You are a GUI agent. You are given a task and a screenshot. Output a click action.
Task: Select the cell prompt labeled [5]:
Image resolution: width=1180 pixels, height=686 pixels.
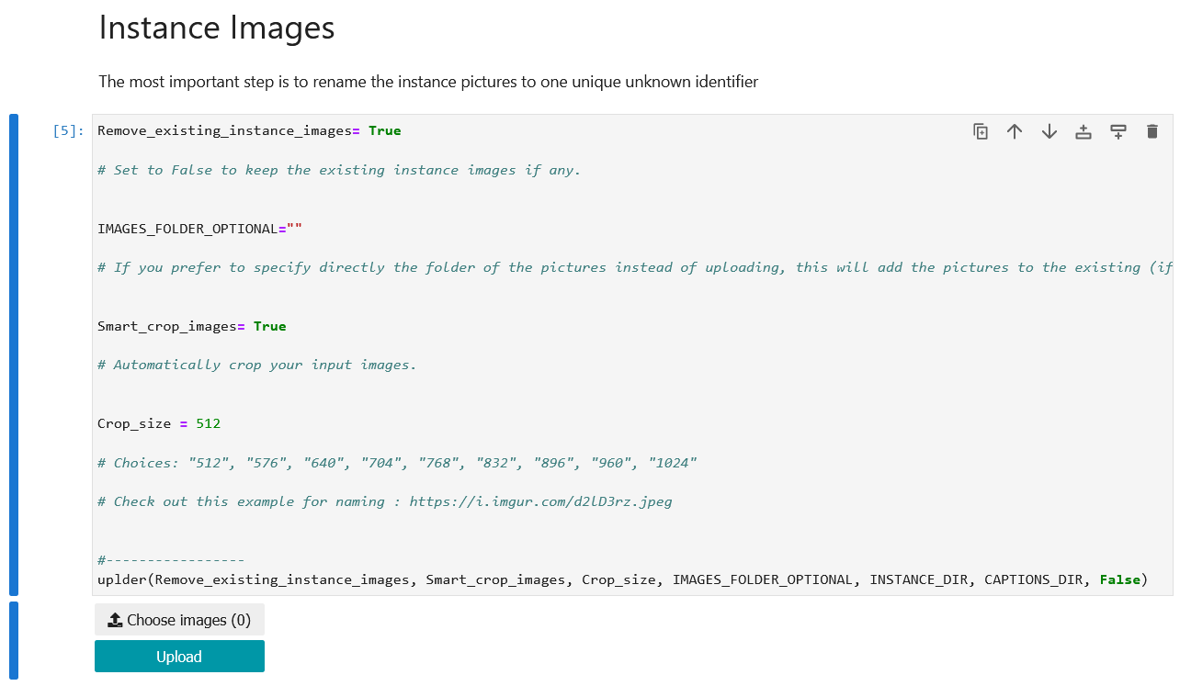68,131
